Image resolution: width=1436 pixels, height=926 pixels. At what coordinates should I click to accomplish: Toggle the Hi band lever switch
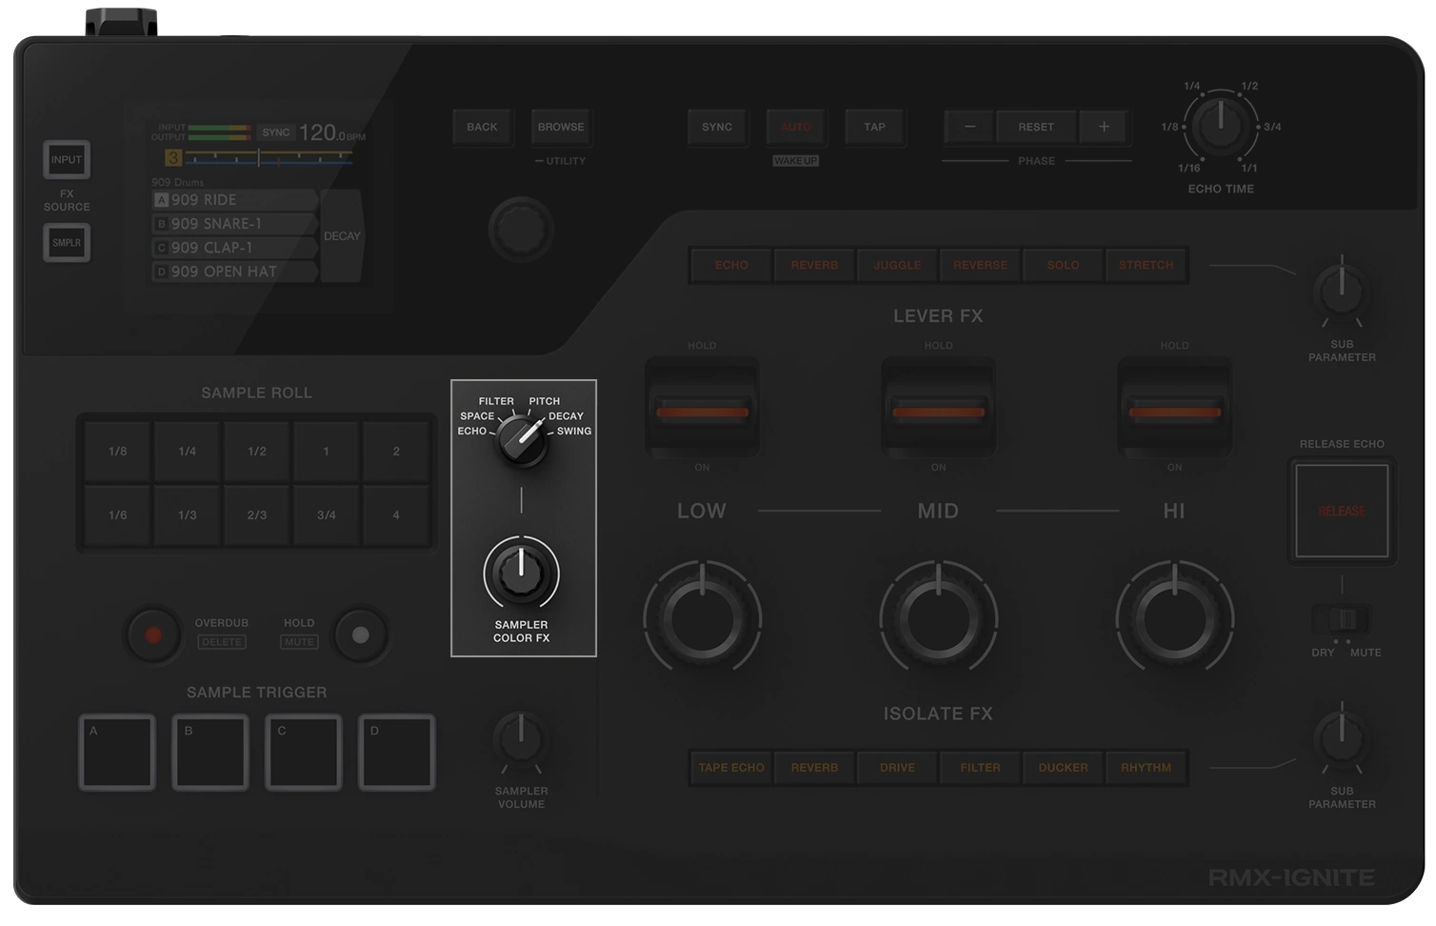coord(1174,412)
